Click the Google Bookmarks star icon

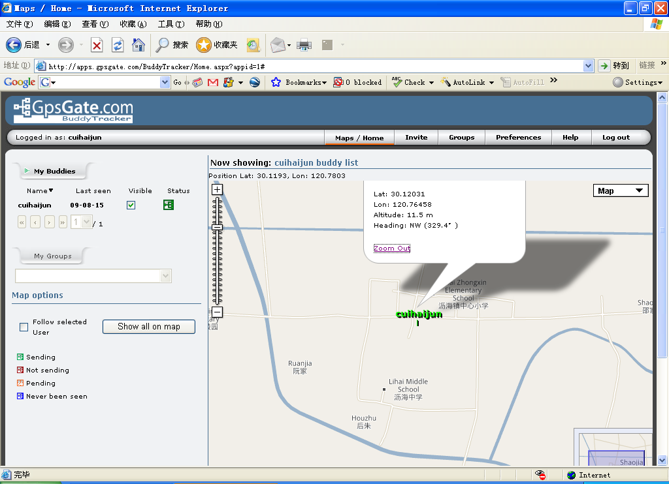click(276, 82)
